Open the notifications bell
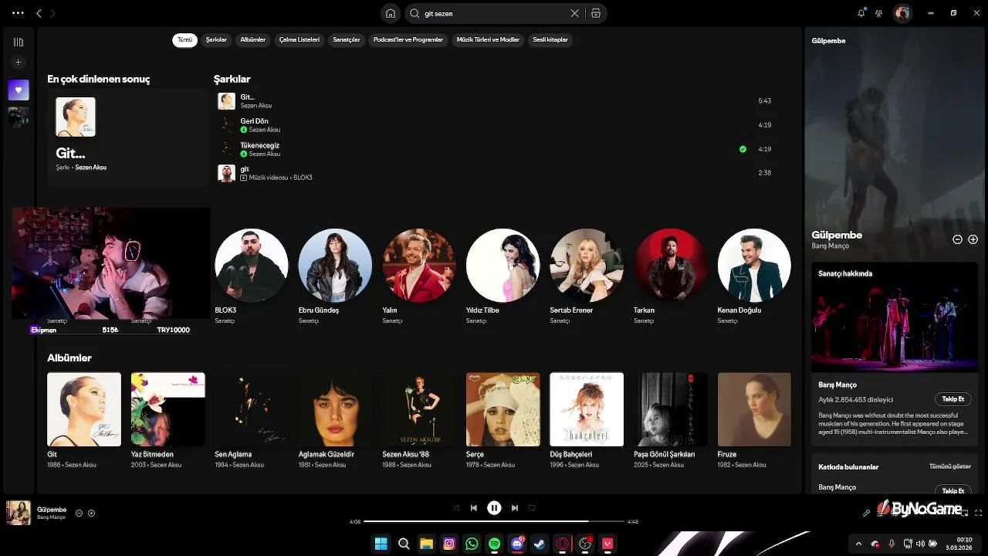 [861, 13]
